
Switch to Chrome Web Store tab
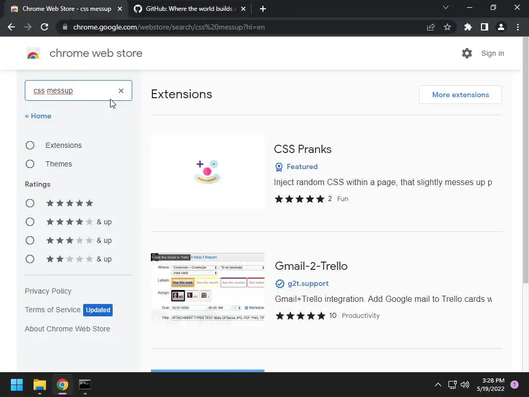point(66,9)
